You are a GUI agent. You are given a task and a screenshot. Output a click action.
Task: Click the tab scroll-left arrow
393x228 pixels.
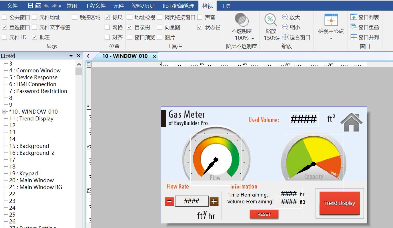click(x=88, y=56)
